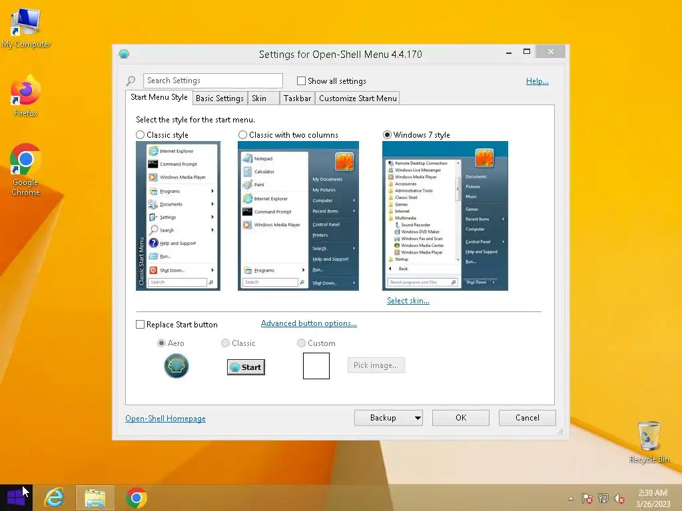Click the Classic style preview image
This screenshot has height=511, width=682.
point(178,216)
